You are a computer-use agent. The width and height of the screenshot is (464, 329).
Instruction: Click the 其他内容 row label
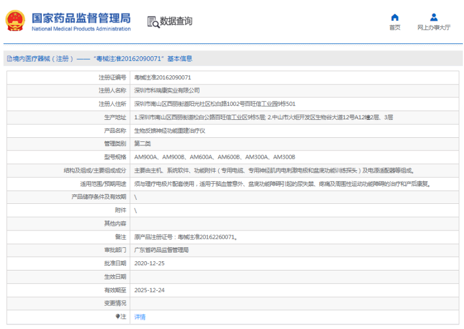tap(115, 224)
